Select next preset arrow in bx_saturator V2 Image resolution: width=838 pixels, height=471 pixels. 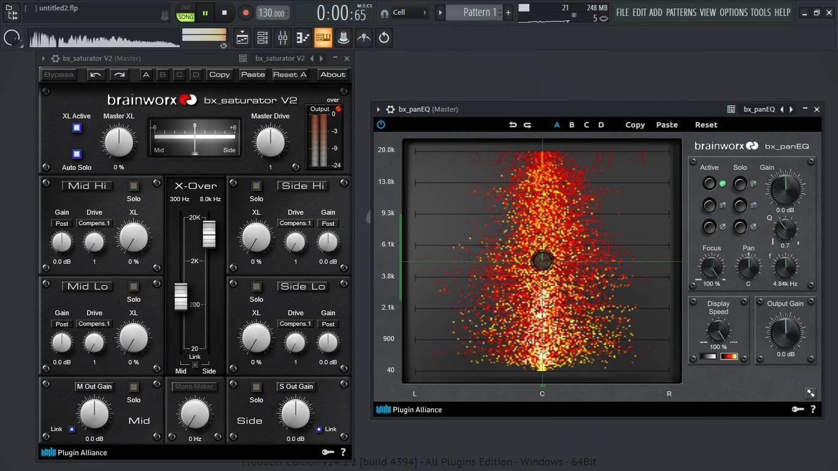[321, 58]
